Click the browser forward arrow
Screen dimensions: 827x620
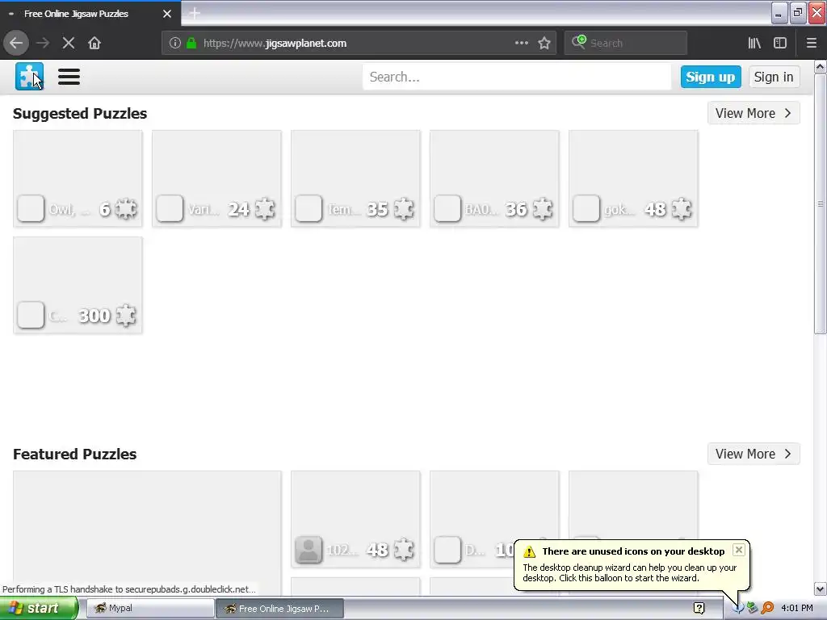(44, 44)
